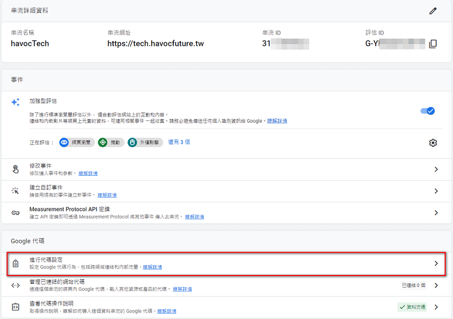Click the 外連點擊 measurement chip

click(x=146, y=143)
